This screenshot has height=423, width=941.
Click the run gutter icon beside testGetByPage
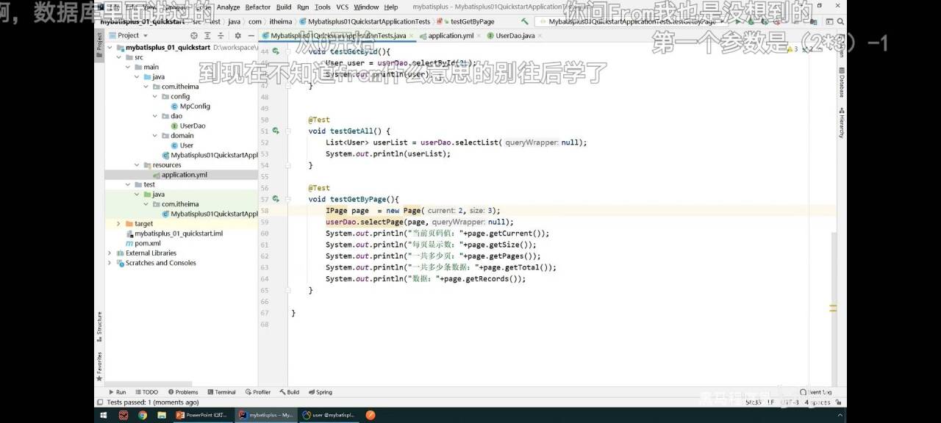(x=276, y=199)
